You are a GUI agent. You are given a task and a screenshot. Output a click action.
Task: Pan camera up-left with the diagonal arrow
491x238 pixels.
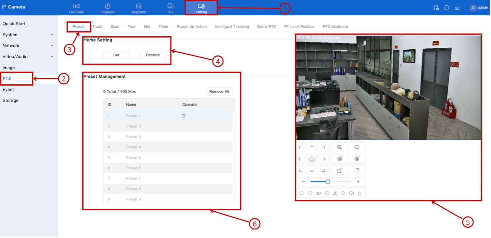click(x=301, y=147)
